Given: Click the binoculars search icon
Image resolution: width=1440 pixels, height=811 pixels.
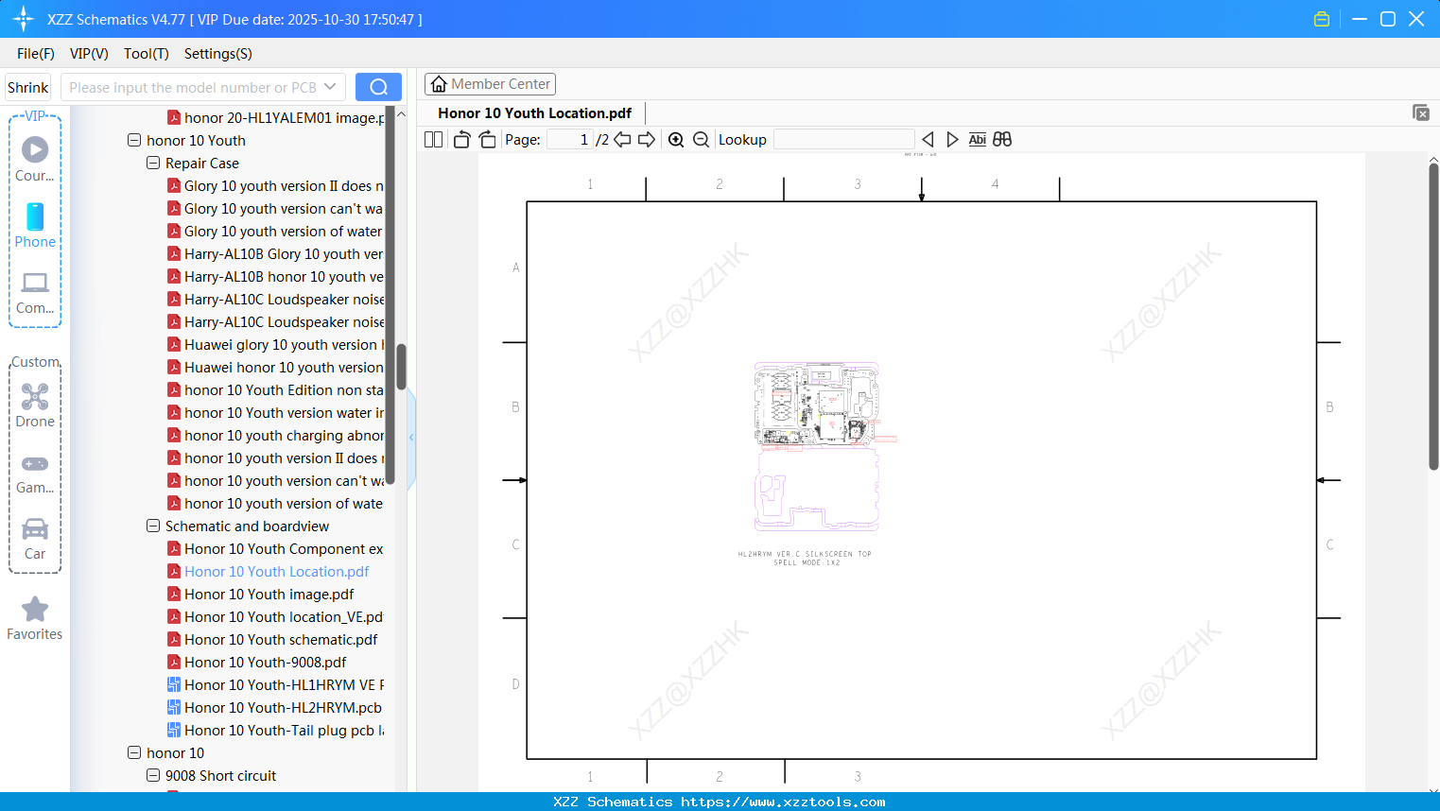Looking at the screenshot, I should [1002, 140].
